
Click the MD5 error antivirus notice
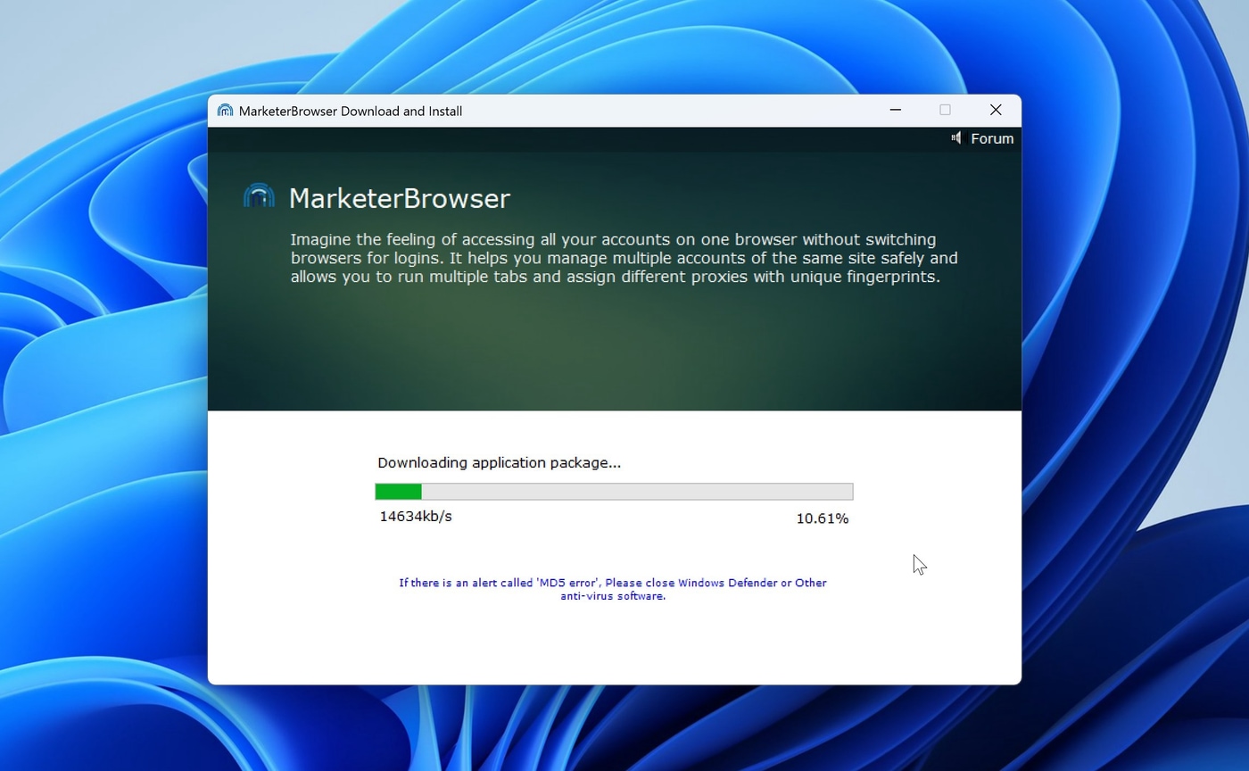[613, 589]
